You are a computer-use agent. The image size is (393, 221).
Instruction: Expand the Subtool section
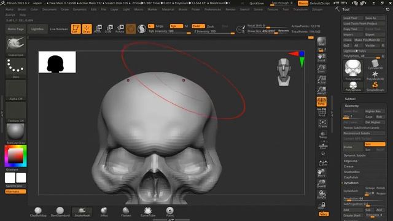click(350, 99)
